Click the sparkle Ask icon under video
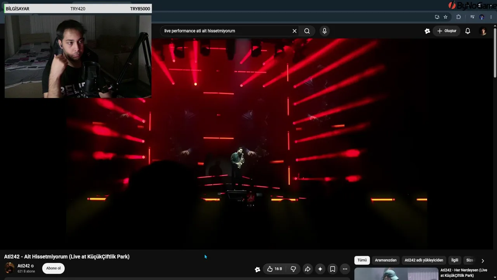 pyautogui.click(x=320, y=269)
